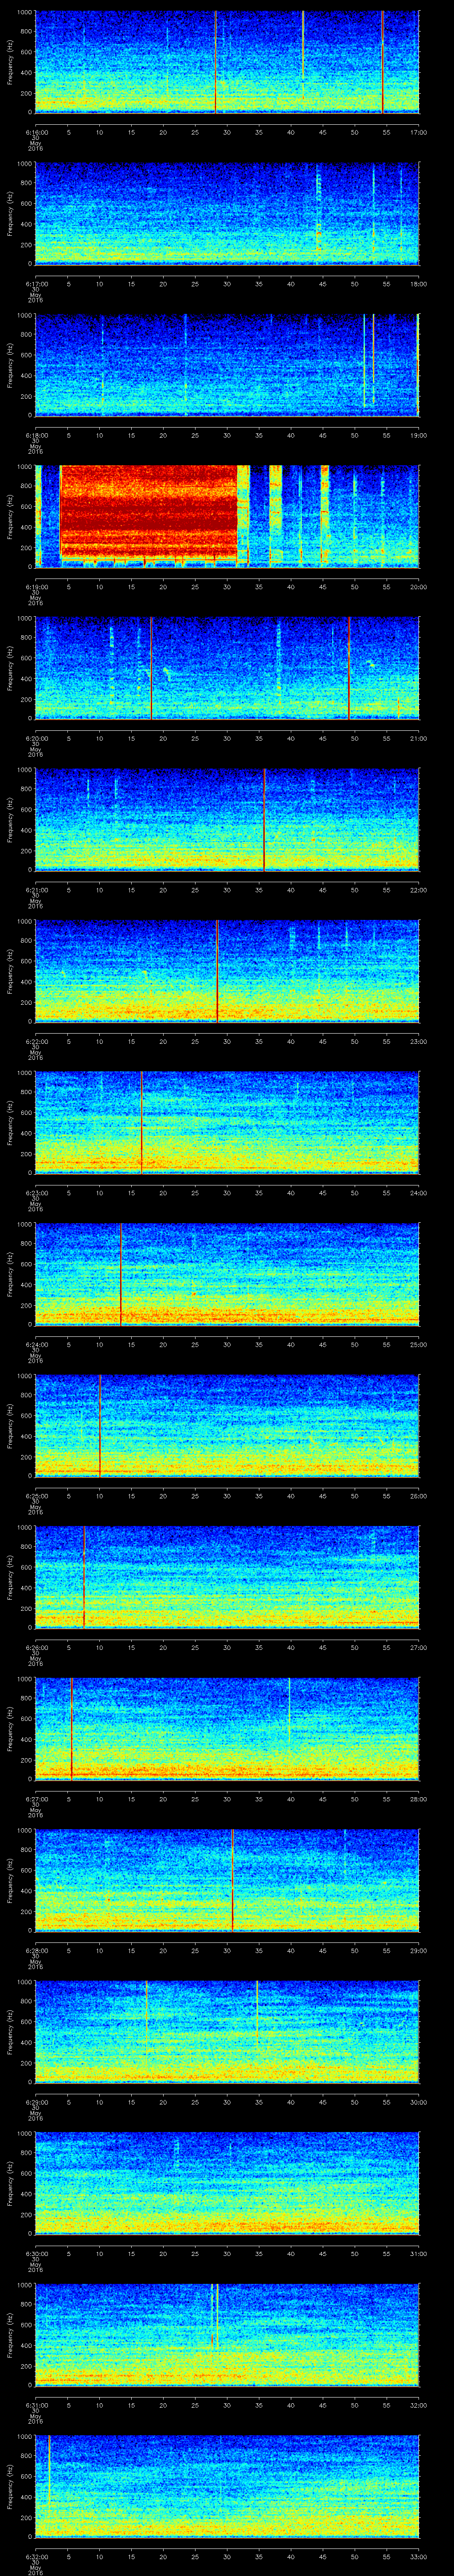Click the red vertical spike in the 6:26:00 spectrogram

click(84, 1576)
